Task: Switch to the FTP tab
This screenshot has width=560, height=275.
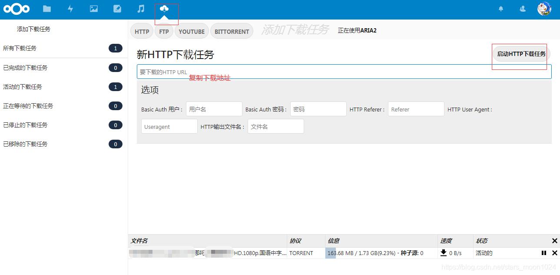Action: (164, 31)
